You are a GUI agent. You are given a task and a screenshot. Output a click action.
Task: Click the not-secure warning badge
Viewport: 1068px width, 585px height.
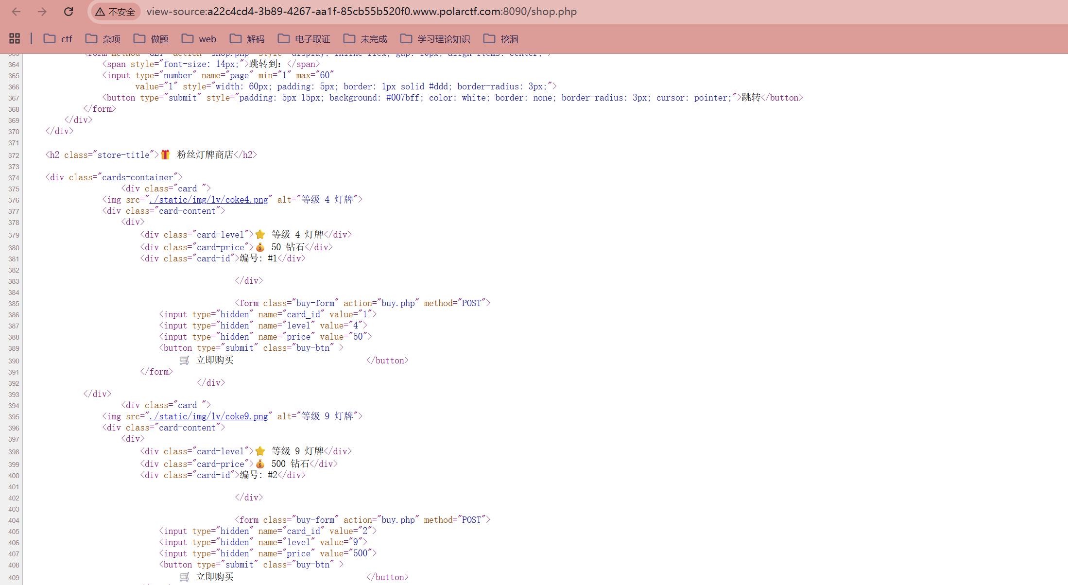pyautogui.click(x=115, y=12)
